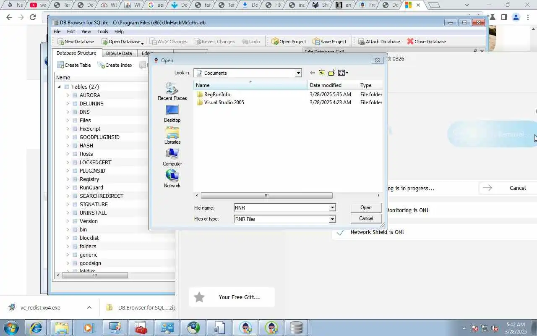The image size is (537, 336).
Task: Open the View menu in DB Browser
Action: pyautogui.click(x=86, y=31)
